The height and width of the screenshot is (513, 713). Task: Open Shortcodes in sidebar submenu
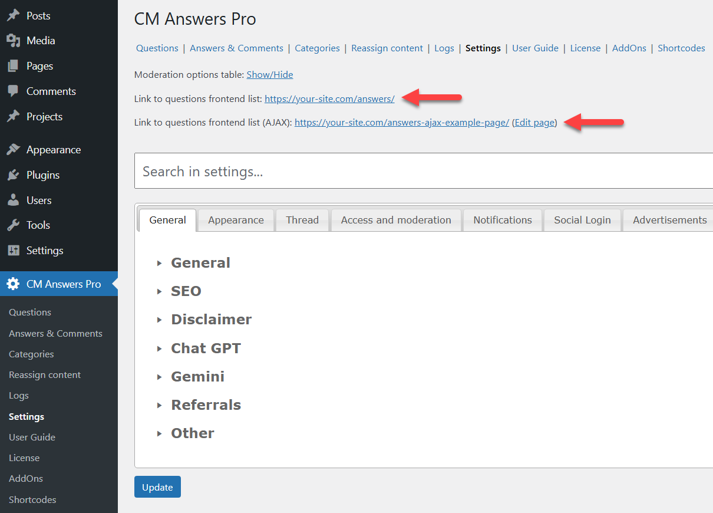[x=32, y=500]
